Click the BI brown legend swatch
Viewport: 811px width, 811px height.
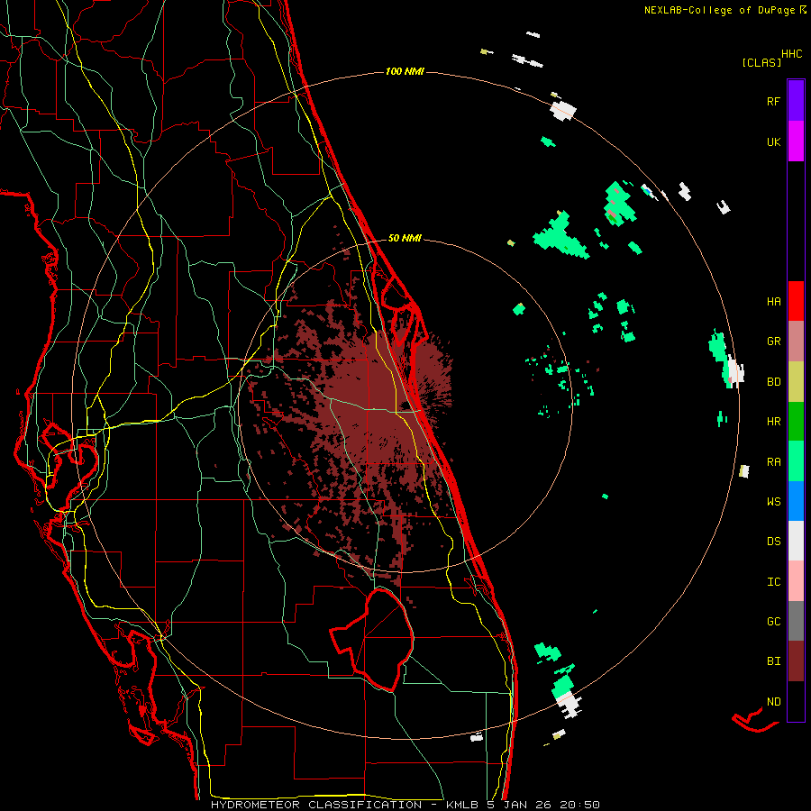(x=796, y=661)
